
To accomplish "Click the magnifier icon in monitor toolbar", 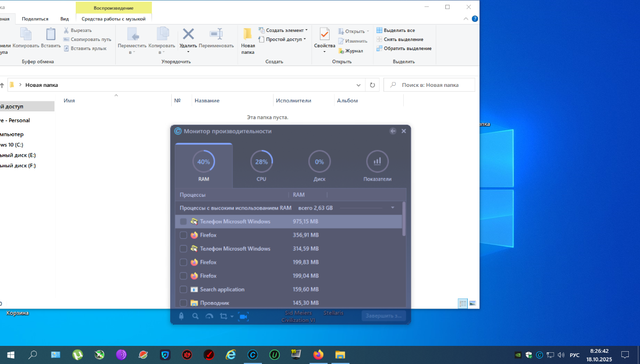I will coord(195,316).
